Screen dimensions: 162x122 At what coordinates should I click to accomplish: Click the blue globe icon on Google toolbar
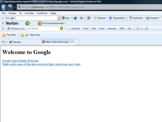(75, 18)
